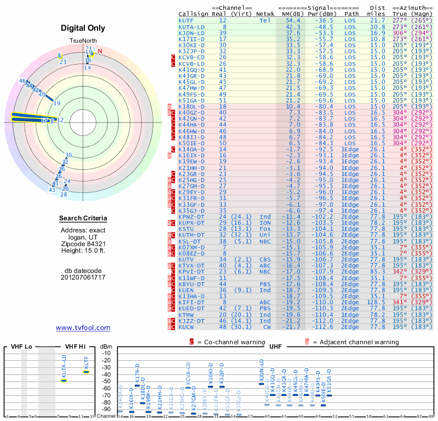Click channel 30 label on the radar plot
The height and width of the screenshot is (421, 438).
pyautogui.click(x=68, y=155)
